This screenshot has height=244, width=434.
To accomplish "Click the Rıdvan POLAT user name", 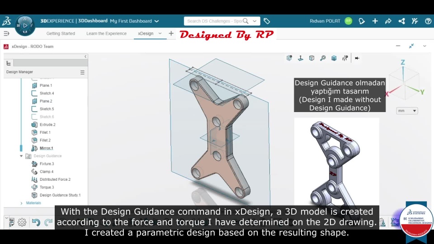I will 325,21.
